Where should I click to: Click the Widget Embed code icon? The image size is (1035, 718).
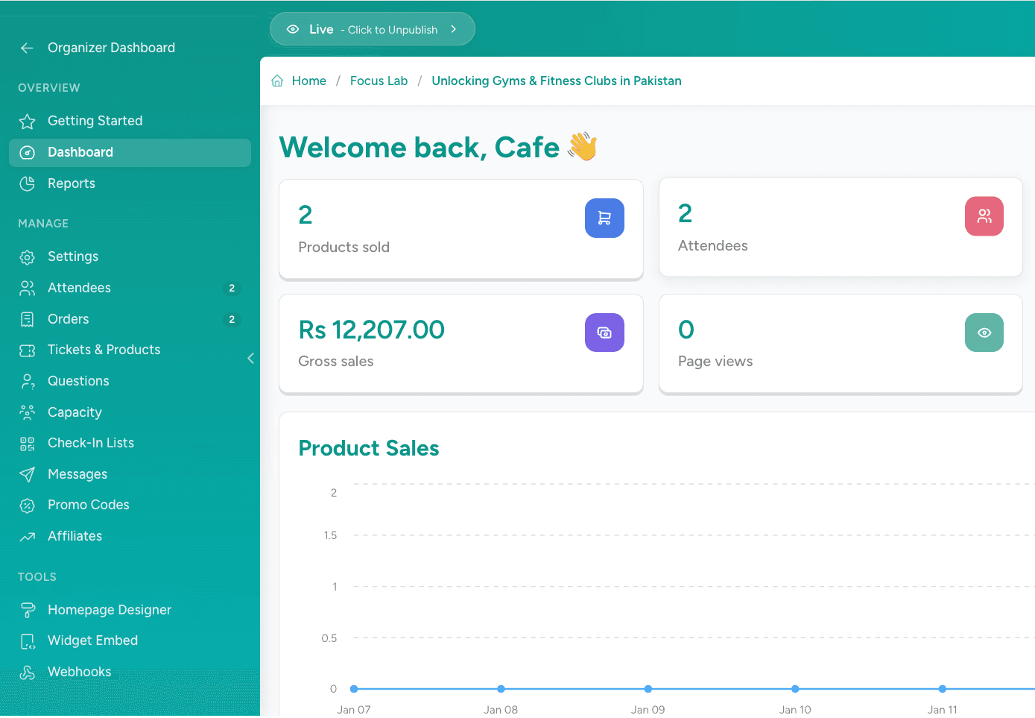click(x=28, y=641)
